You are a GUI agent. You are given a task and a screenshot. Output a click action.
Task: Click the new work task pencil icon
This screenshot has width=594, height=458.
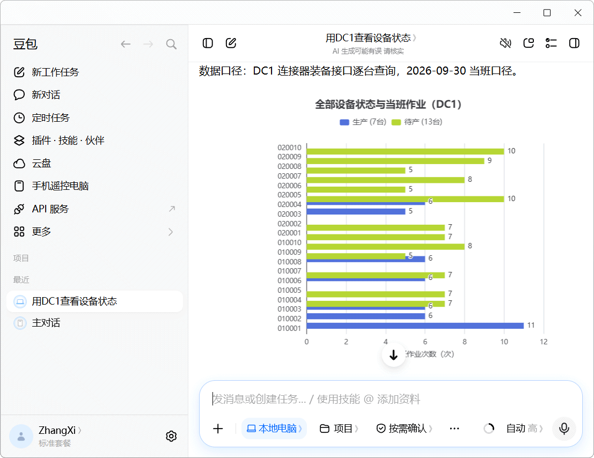coord(19,72)
